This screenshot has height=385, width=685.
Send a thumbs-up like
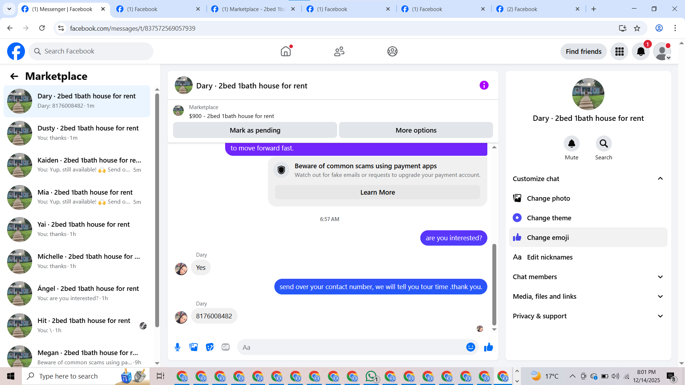[x=488, y=347]
